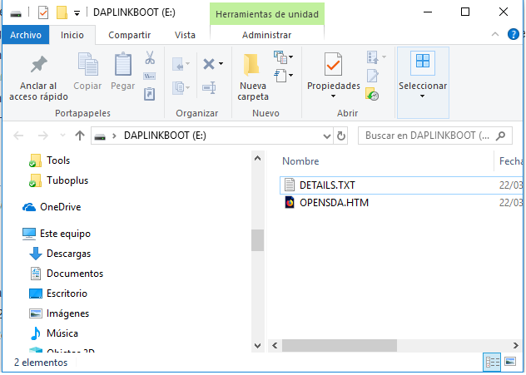Click navigation pane scroll up arrow
526x375 pixels.
click(258, 158)
